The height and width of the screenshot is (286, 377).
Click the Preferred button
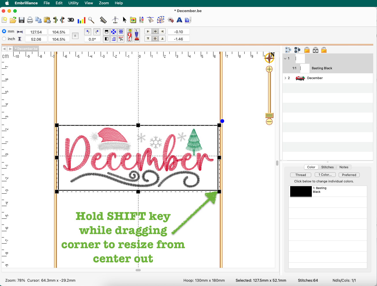coord(349,175)
